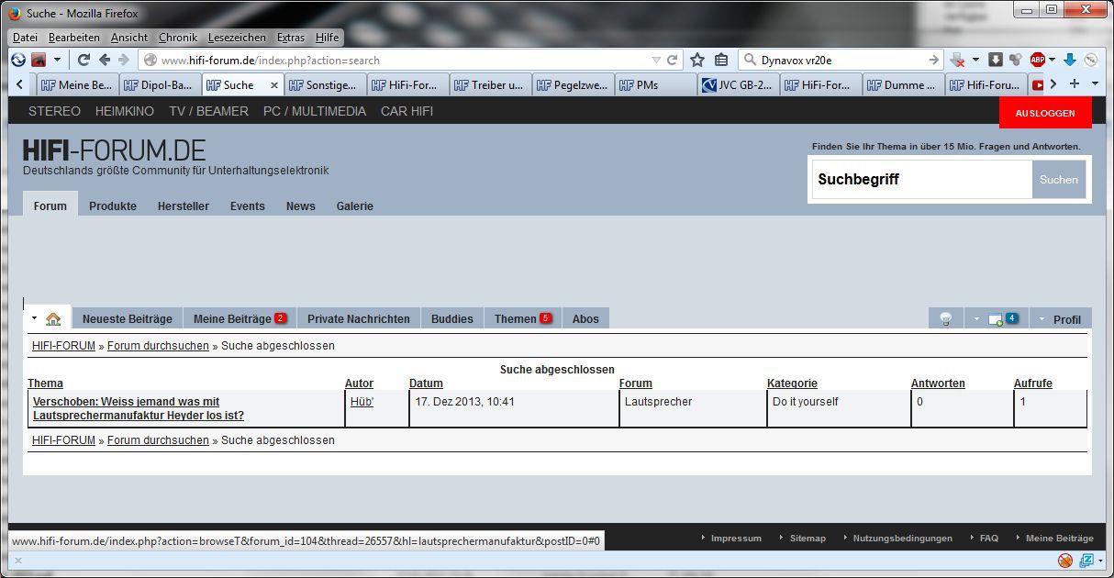This screenshot has height=578, width=1114.
Task: Switch to the Pegelzwe... tab
Action: [573, 85]
